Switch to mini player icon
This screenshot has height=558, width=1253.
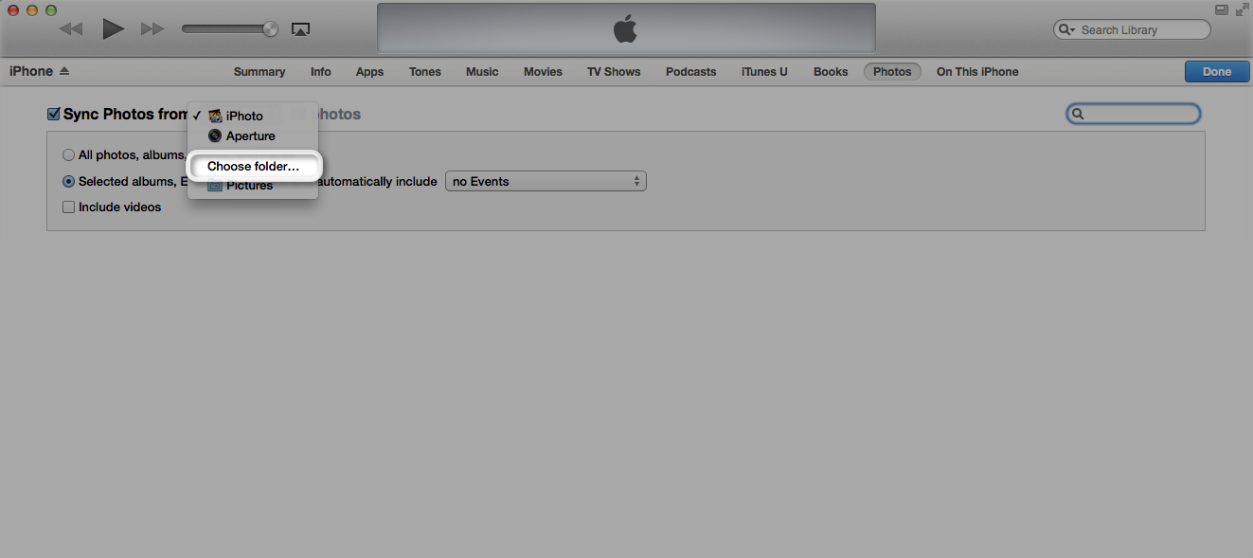[1222, 9]
